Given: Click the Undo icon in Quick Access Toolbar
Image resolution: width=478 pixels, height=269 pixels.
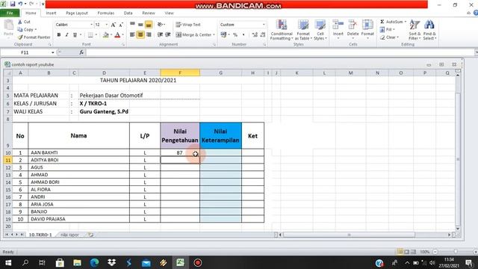Looking at the screenshot, I should click(x=20, y=4).
